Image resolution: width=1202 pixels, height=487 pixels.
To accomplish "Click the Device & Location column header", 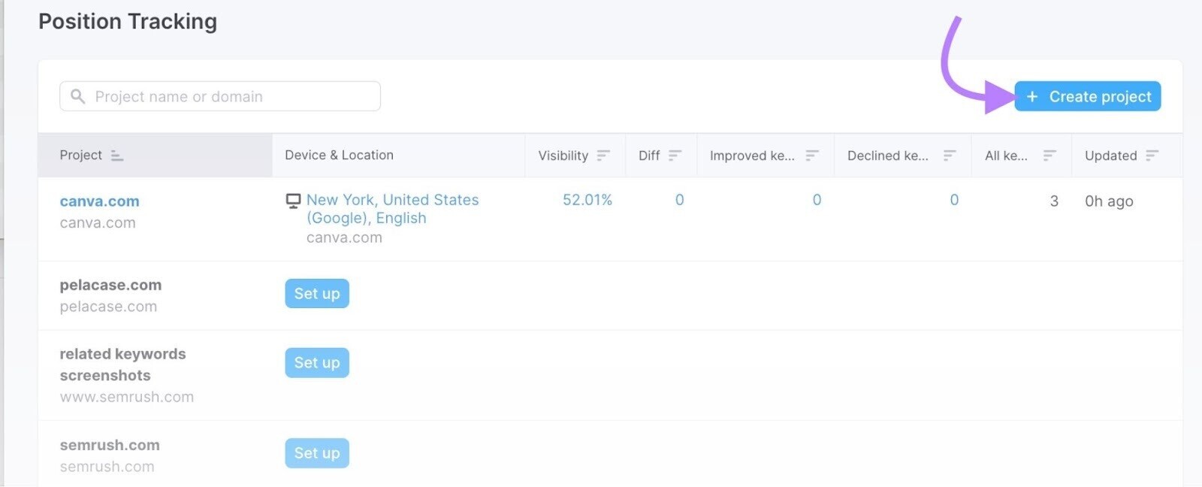I will 339,156.
